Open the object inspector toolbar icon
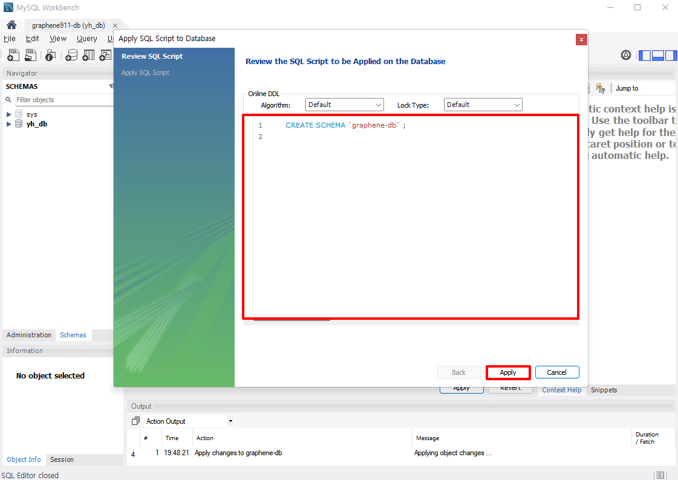 click(x=51, y=55)
